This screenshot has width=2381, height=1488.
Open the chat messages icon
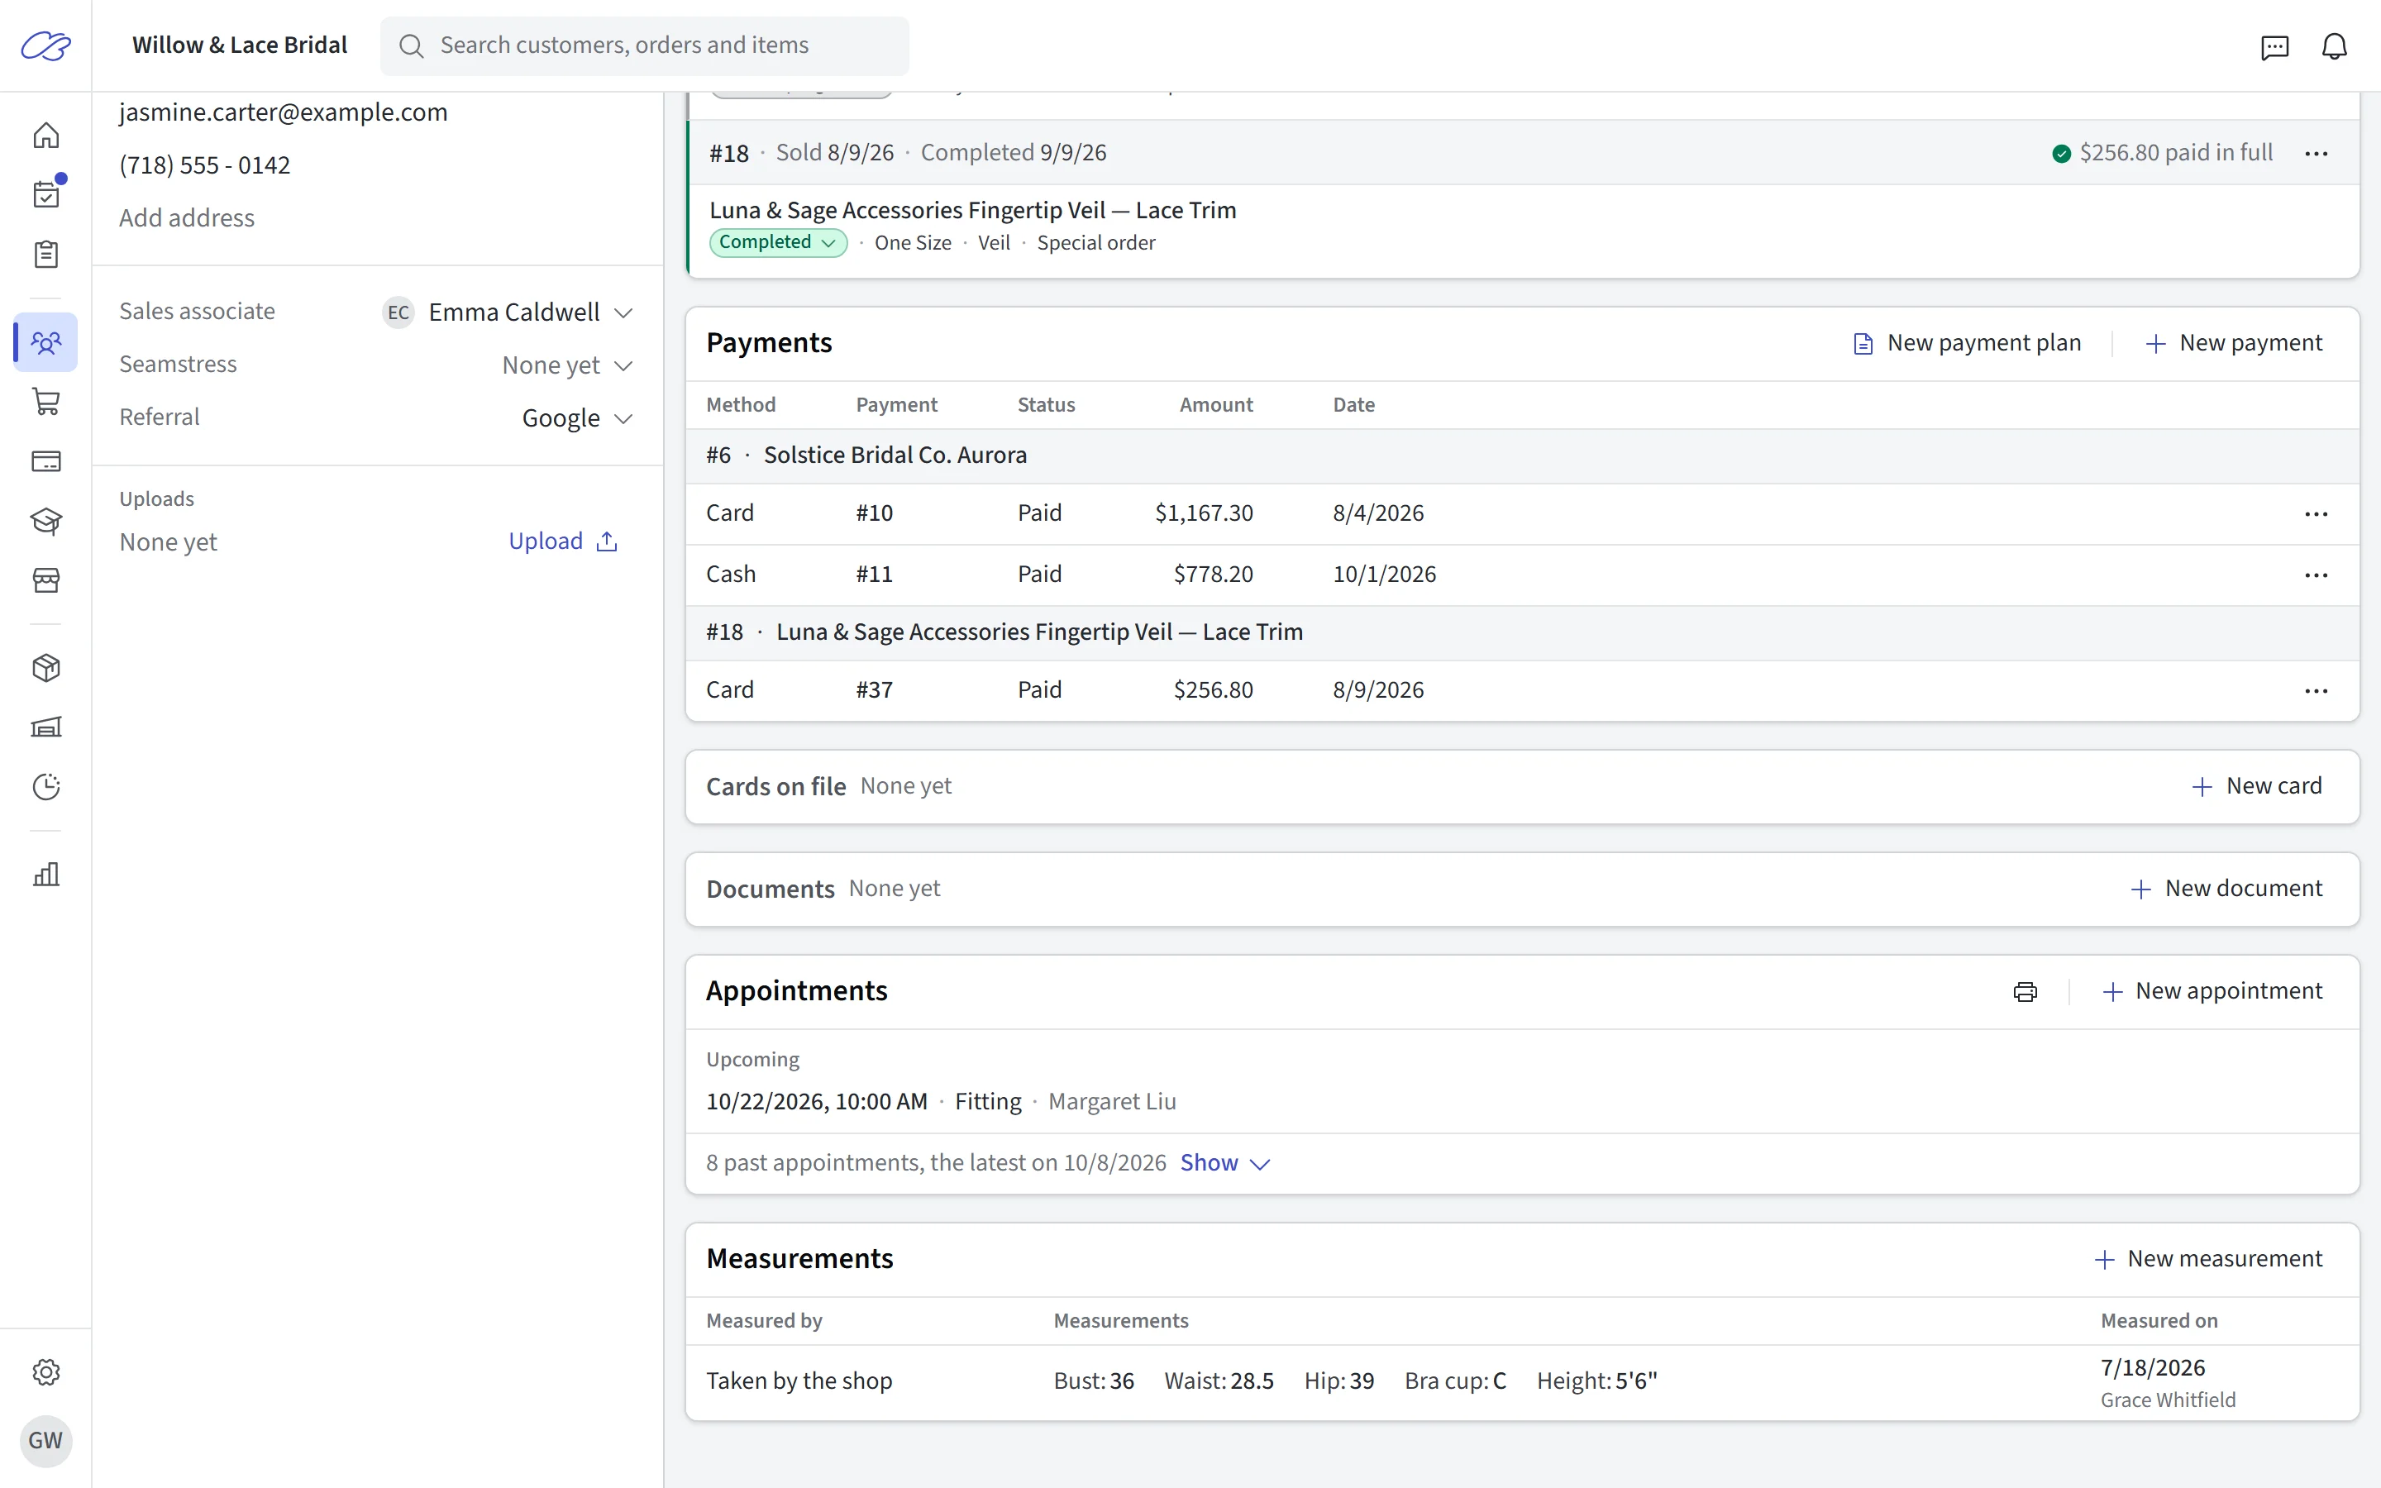[x=2274, y=46]
